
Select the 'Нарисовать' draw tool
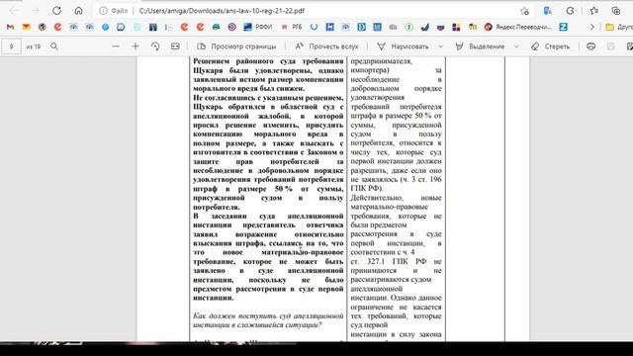[x=403, y=46]
